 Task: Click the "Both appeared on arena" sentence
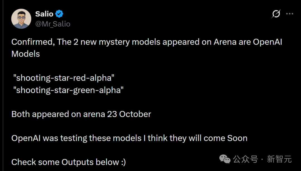click(81, 114)
